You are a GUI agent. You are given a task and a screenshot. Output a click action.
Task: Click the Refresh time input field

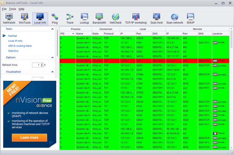36,65
